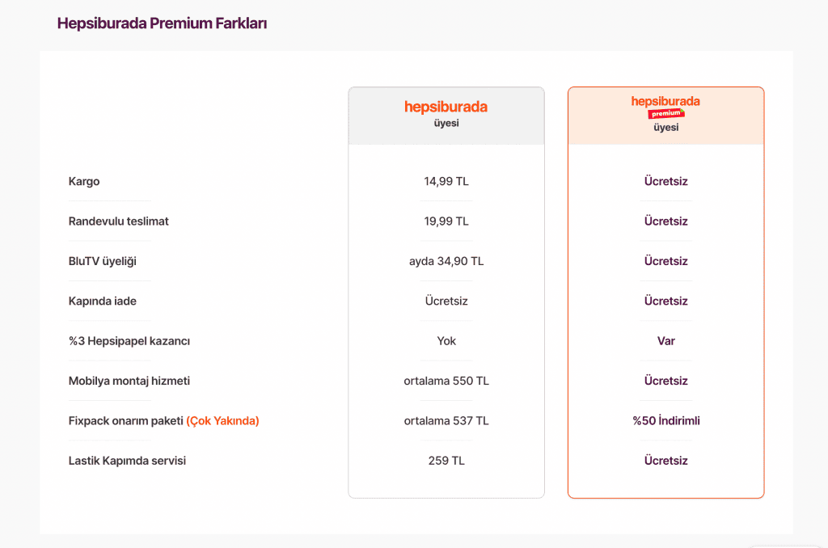Image resolution: width=828 pixels, height=548 pixels.
Task: Select the "Lastik Kapımda servisi" row label
Action: (x=128, y=461)
